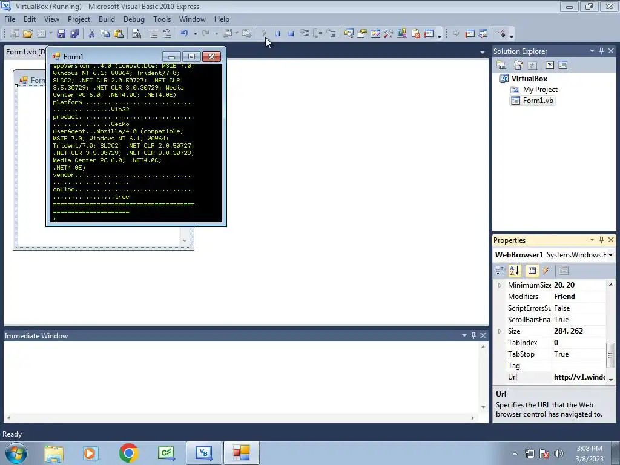Image resolution: width=620 pixels, height=465 pixels.
Task: Click the Comment out lines toolbar icon
Action: point(153,34)
